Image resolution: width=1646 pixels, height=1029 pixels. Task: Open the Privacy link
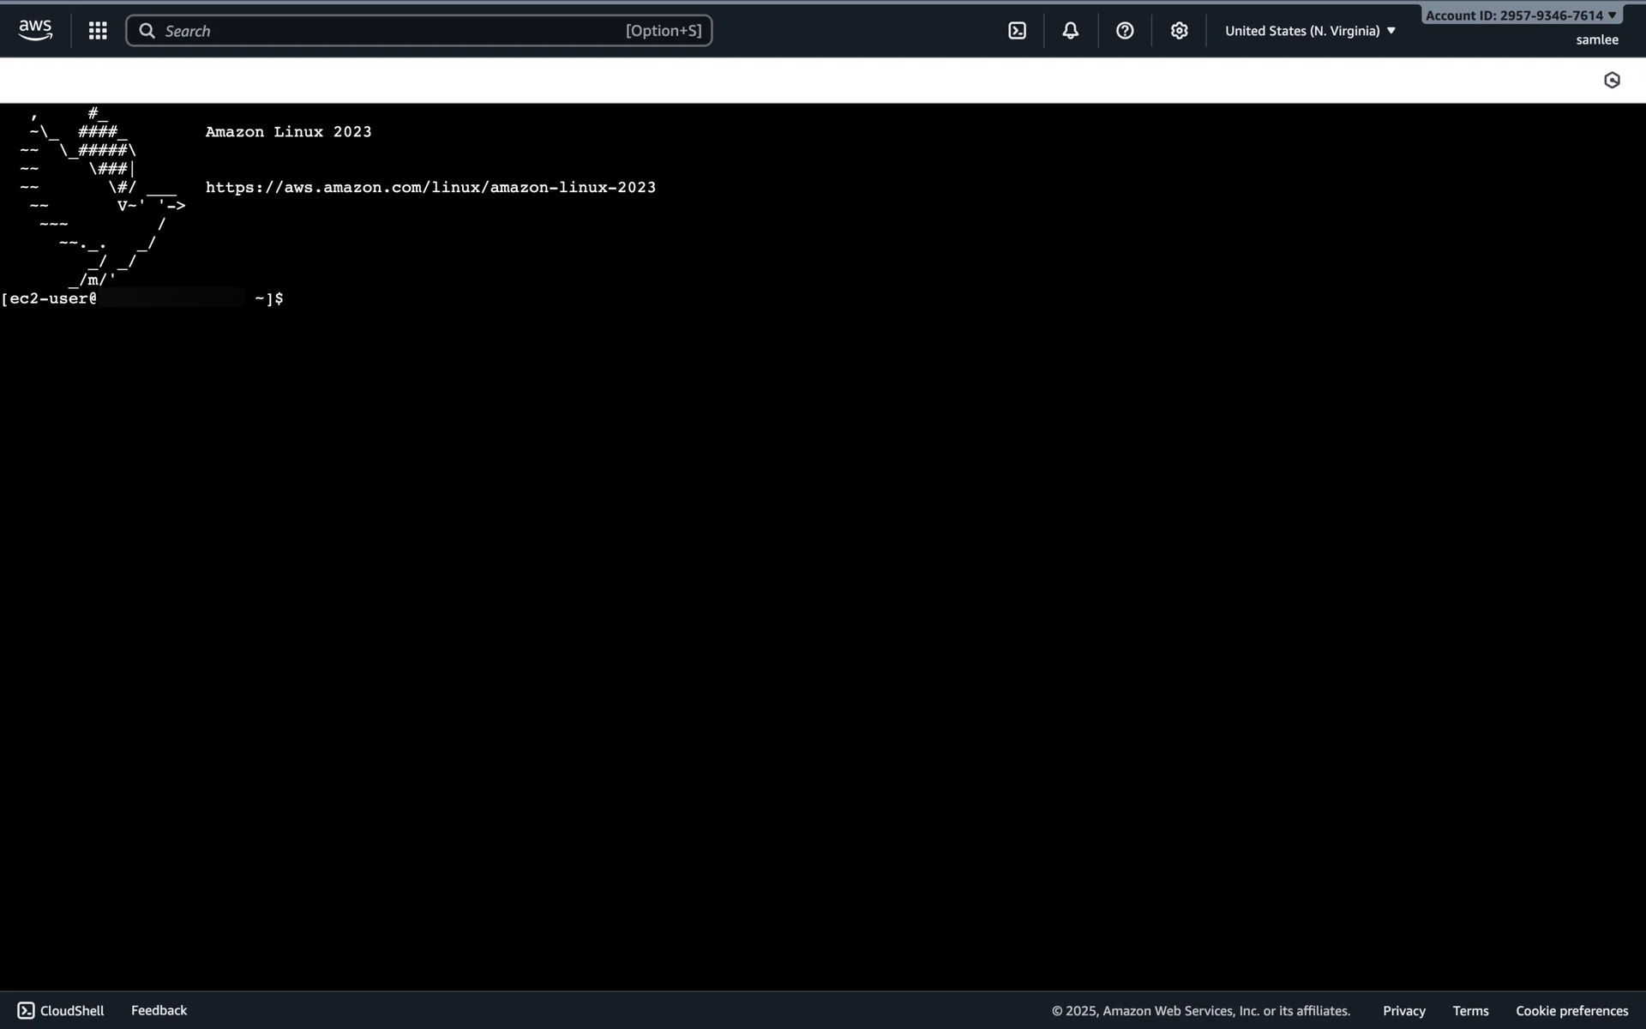[x=1403, y=1011]
